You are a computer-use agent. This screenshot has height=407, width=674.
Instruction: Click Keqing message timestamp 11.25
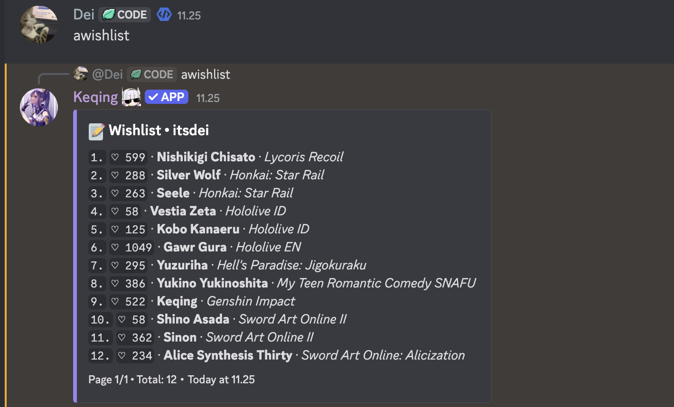[208, 98]
